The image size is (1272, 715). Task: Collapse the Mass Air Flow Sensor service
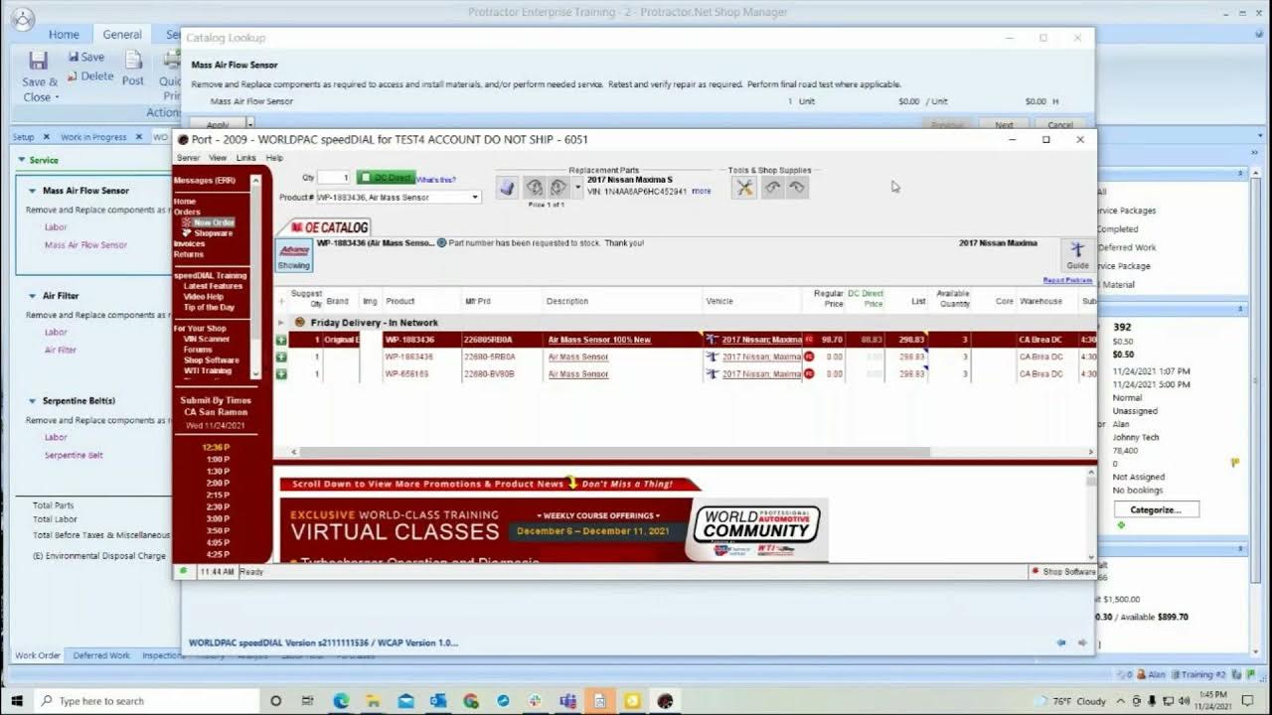pos(33,191)
